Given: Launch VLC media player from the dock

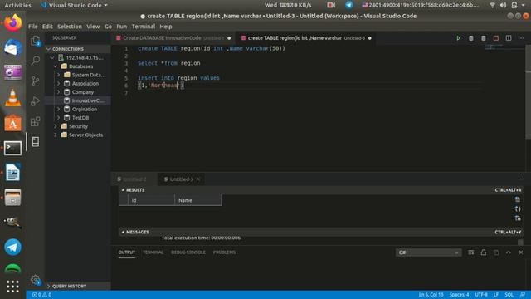Looking at the screenshot, I should (x=13, y=98).
